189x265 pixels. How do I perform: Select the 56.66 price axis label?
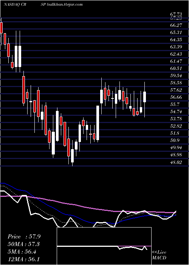point(176,97)
